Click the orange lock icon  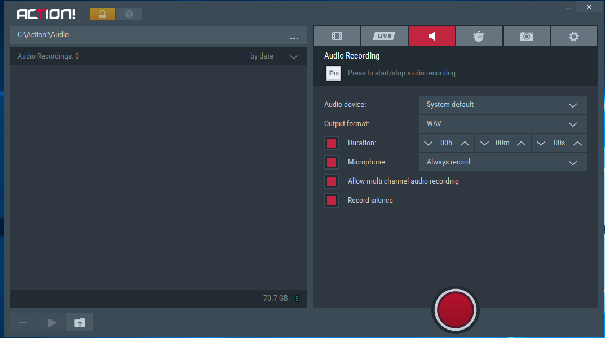(x=102, y=14)
